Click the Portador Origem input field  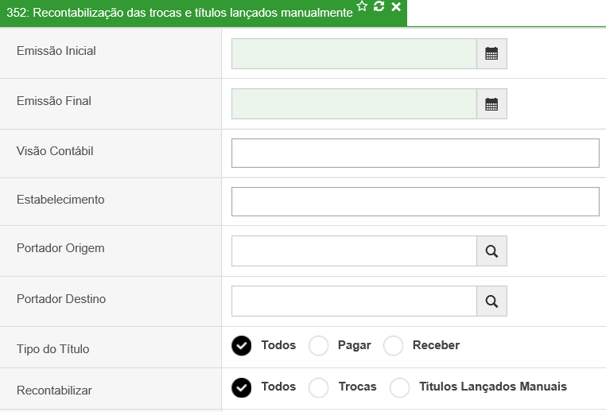(354, 251)
